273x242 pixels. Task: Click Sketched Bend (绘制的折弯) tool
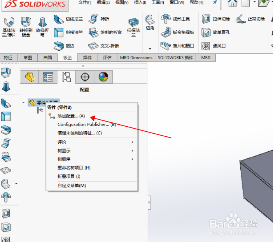tap(105, 32)
